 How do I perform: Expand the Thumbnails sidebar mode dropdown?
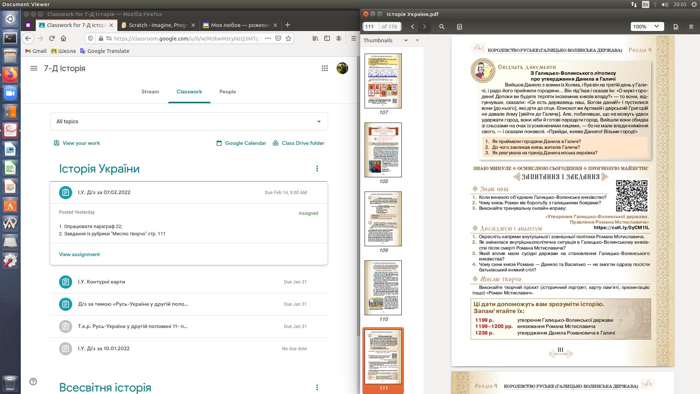coord(406,40)
